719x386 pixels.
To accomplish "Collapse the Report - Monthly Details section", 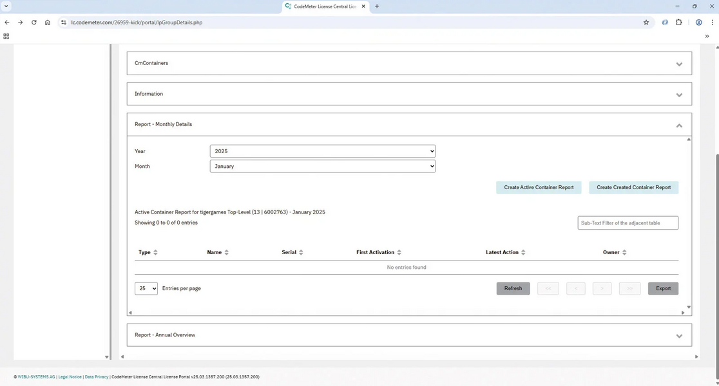I will pyautogui.click(x=679, y=125).
